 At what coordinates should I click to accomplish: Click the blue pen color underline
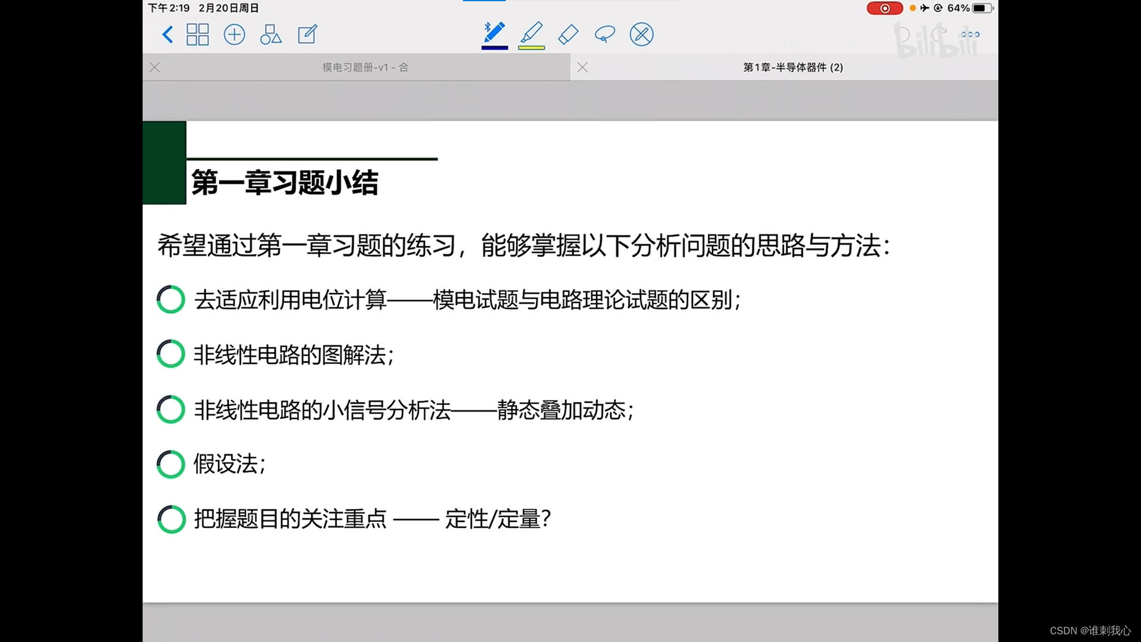(494, 48)
